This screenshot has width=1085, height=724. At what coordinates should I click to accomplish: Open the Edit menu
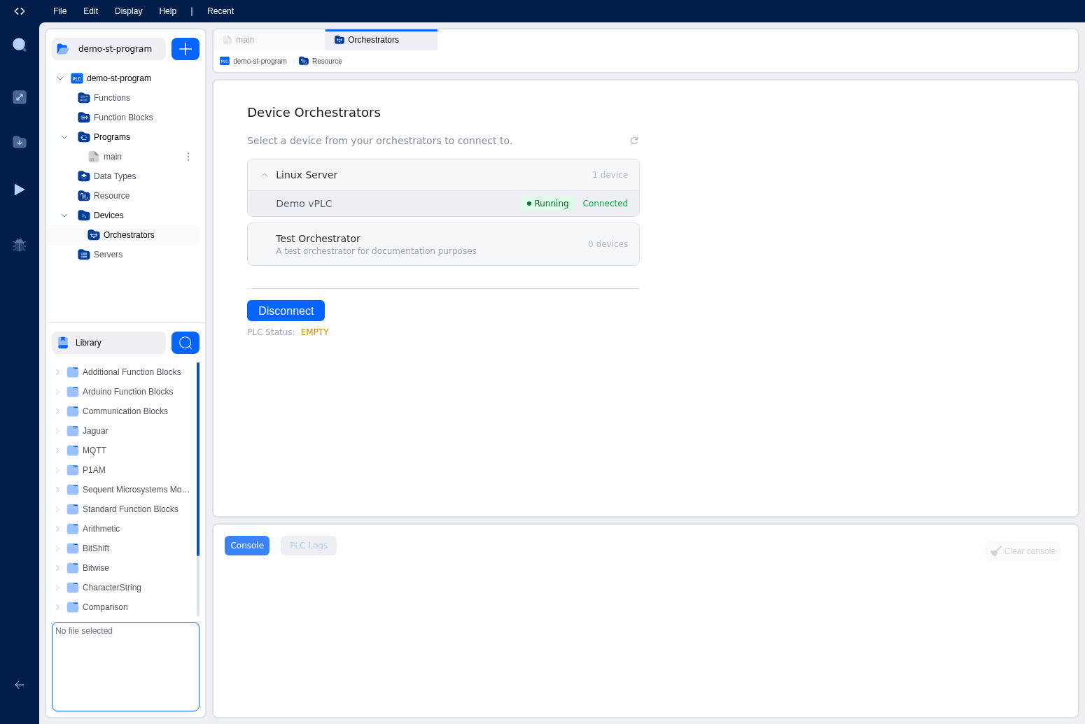(91, 11)
